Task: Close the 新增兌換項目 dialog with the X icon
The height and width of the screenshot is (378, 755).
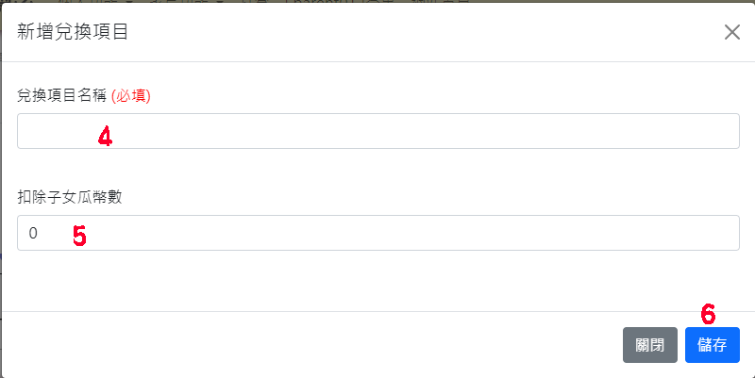Action: pyautogui.click(x=732, y=32)
